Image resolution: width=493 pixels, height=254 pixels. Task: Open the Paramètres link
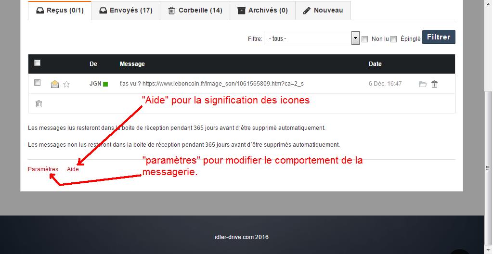click(x=43, y=169)
